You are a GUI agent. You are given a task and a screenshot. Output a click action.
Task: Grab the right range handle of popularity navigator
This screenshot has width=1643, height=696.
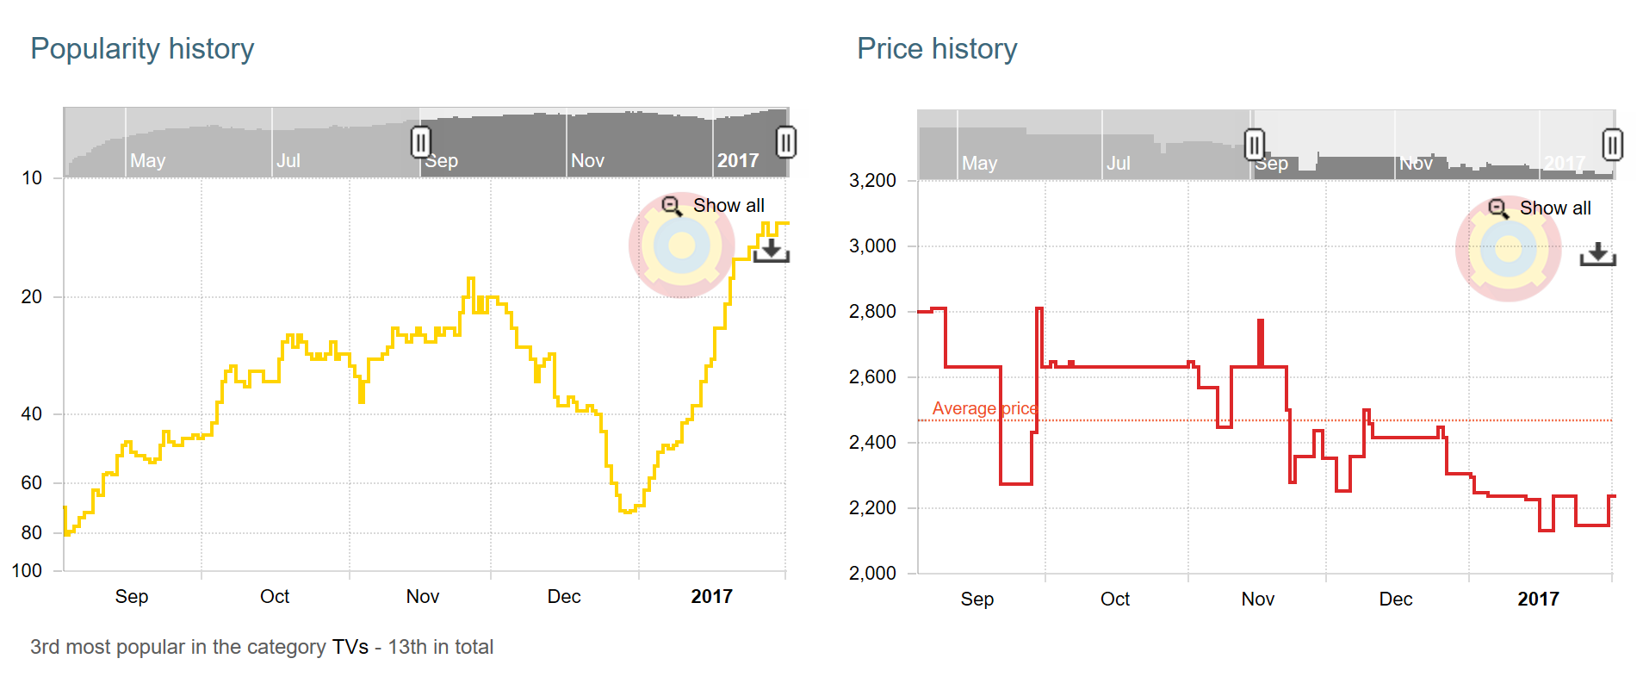(786, 142)
